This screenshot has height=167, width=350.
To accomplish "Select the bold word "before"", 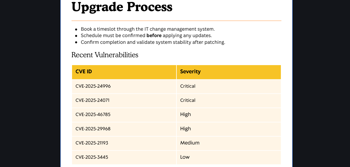I will [154, 36].
